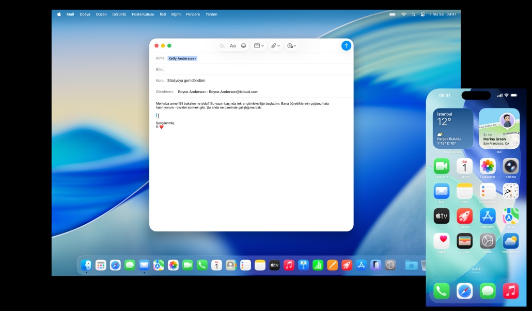The width and height of the screenshot is (532, 311).
Task: Open the emoji picker in the toolbar
Action: (x=244, y=46)
